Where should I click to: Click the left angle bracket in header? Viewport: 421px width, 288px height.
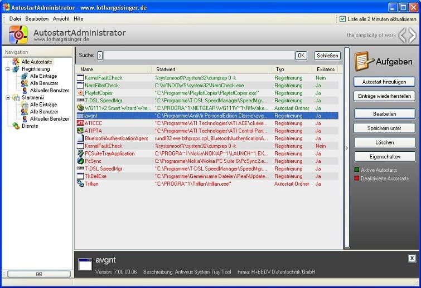(x=403, y=36)
